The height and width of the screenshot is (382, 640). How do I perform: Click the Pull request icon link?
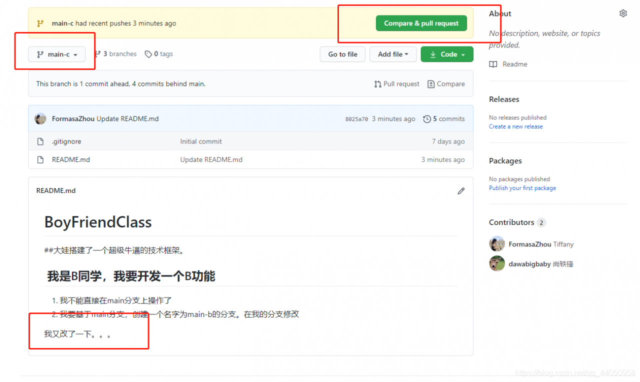(x=378, y=83)
